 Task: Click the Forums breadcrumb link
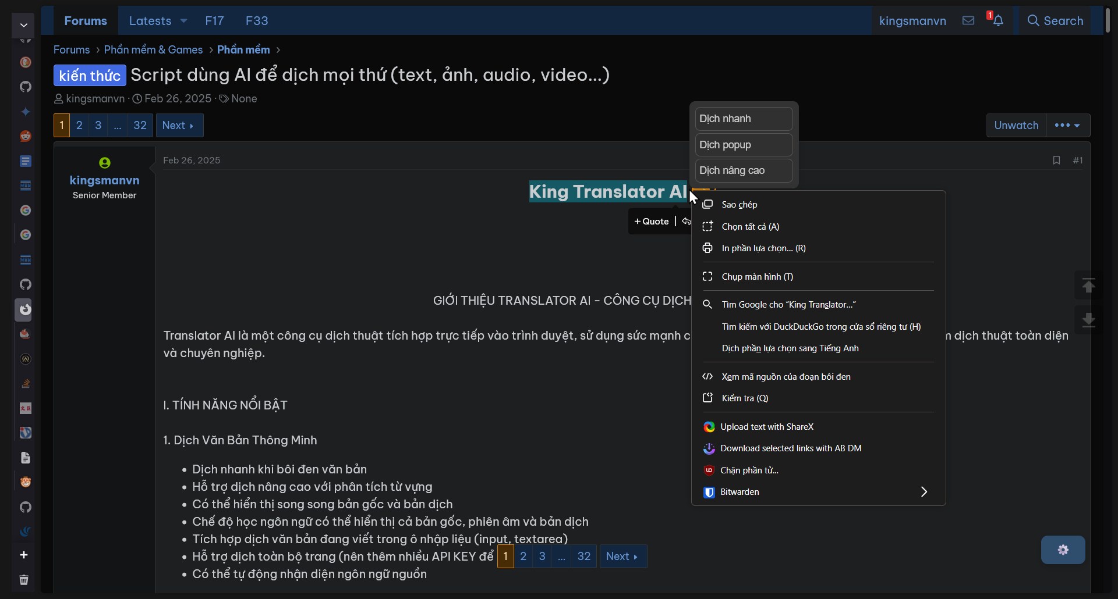click(x=72, y=50)
